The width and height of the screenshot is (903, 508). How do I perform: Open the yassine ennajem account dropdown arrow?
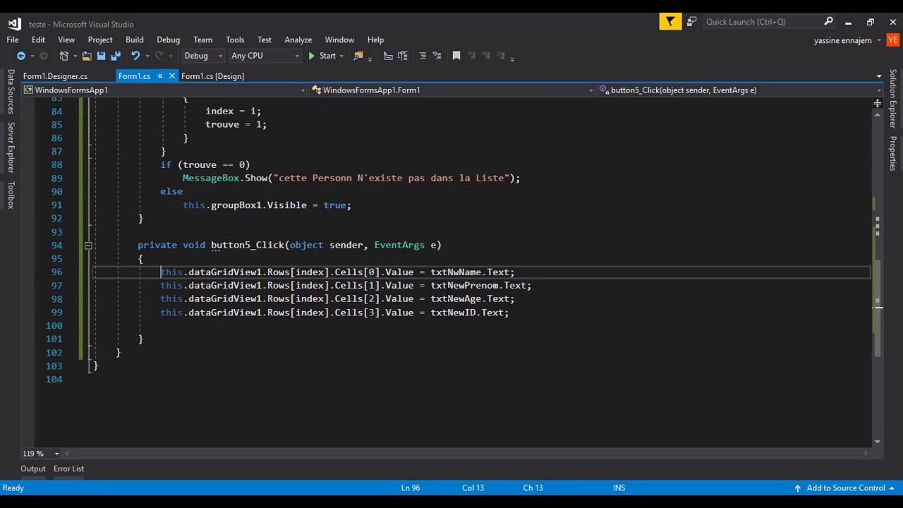879,41
